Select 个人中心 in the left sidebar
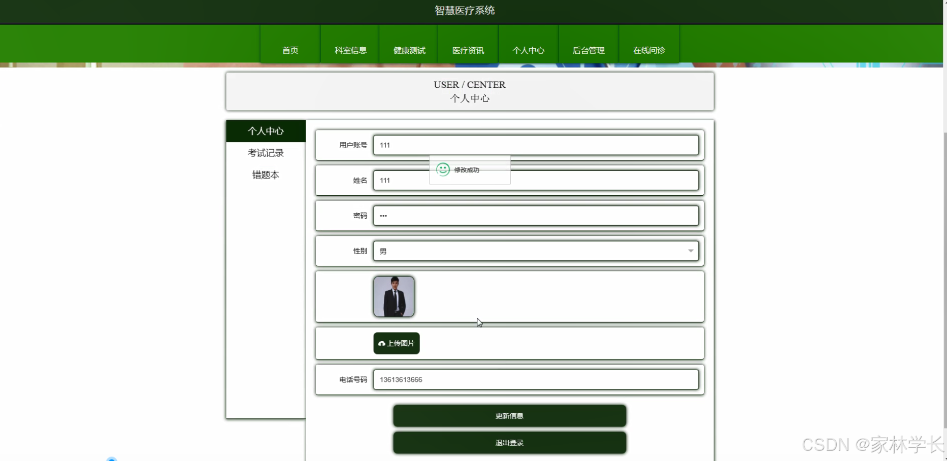The width and height of the screenshot is (947, 461). pyautogui.click(x=266, y=131)
